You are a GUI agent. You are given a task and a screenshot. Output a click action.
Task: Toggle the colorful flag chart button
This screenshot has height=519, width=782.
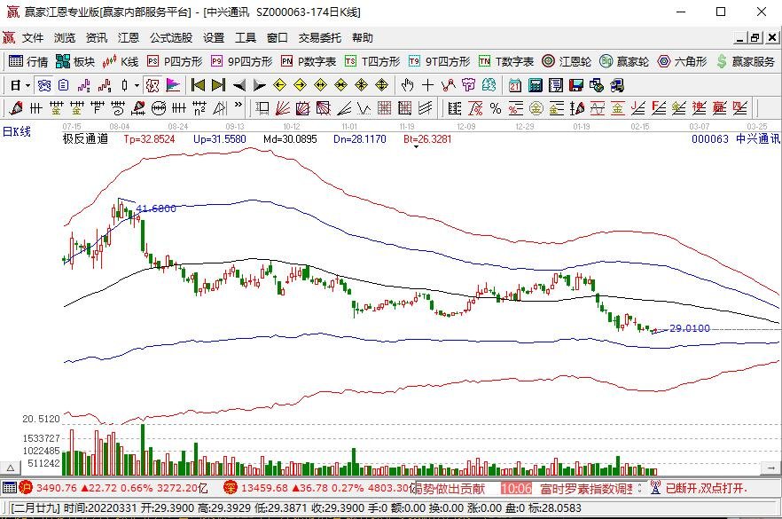[x=173, y=85]
